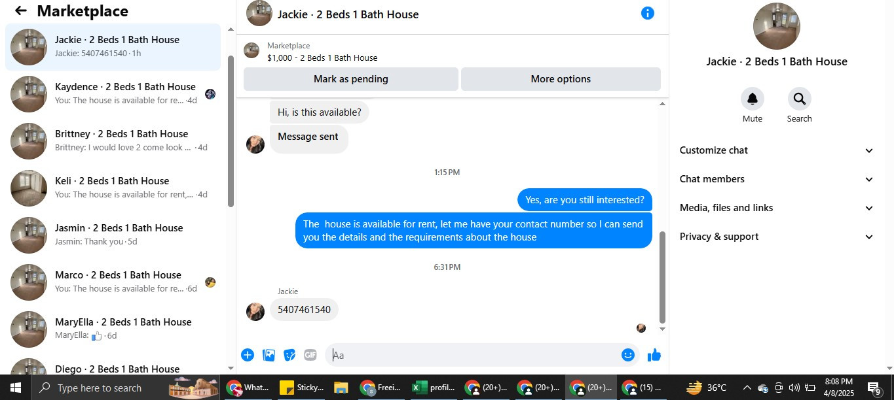The width and height of the screenshot is (894, 400).
Task: Open more actions plus icon
Action: [x=248, y=355]
